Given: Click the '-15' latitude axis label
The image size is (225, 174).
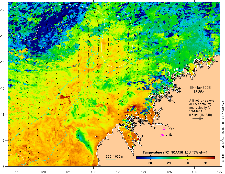Looking at the screenshot, I should coord(3,88).
